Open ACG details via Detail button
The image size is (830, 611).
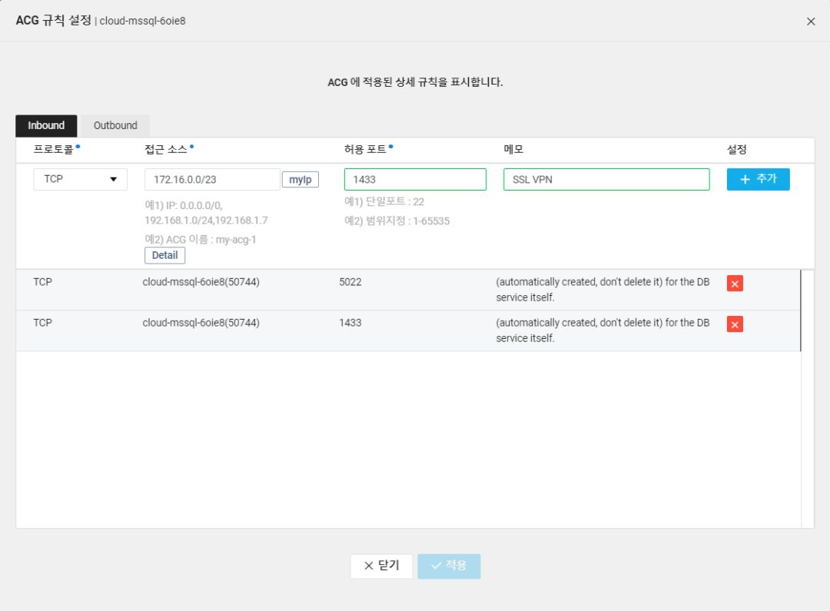(x=164, y=254)
